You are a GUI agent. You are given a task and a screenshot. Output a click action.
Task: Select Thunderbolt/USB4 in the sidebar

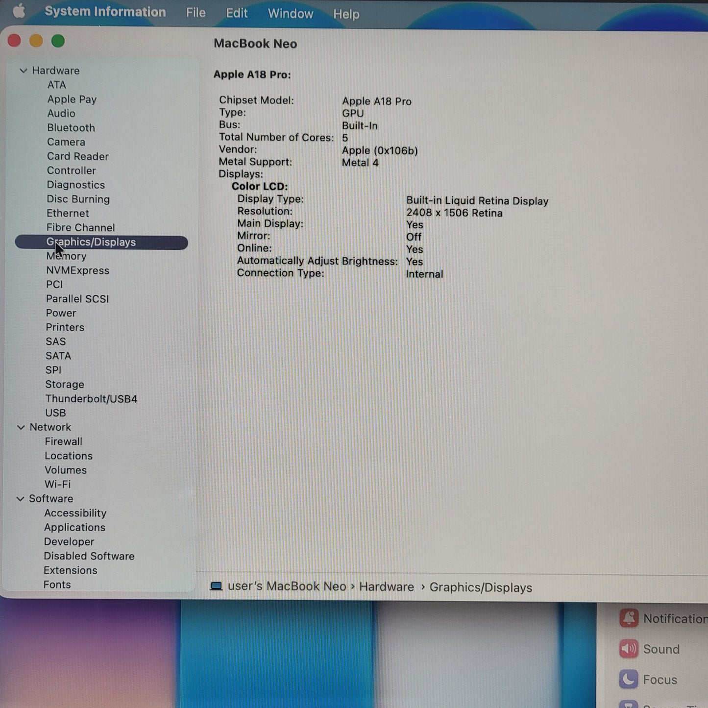tap(91, 399)
